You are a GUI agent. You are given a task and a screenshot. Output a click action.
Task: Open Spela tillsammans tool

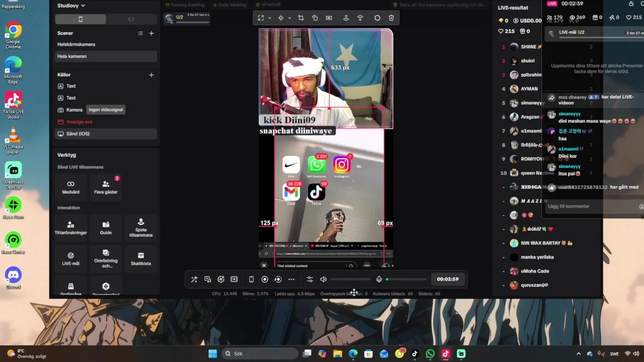tap(141, 228)
